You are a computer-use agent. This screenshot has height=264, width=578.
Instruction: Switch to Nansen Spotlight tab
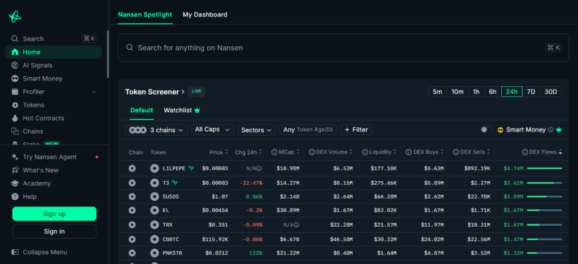tap(145, 15)
